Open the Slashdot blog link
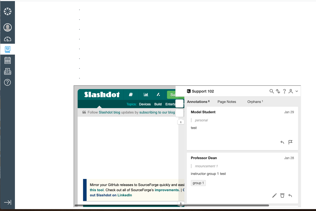316x211 pixels. [109, 112]
